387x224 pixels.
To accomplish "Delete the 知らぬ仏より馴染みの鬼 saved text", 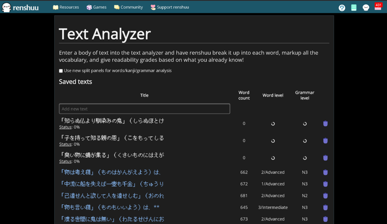I will 325,124.
